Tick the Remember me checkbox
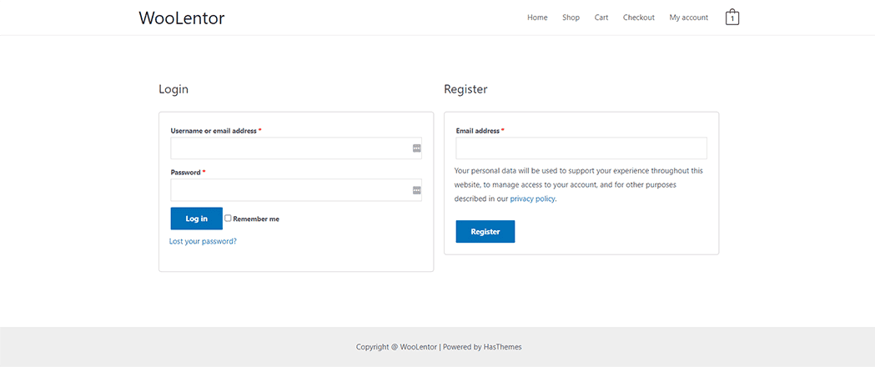875x367 pixels. point(228,218)
